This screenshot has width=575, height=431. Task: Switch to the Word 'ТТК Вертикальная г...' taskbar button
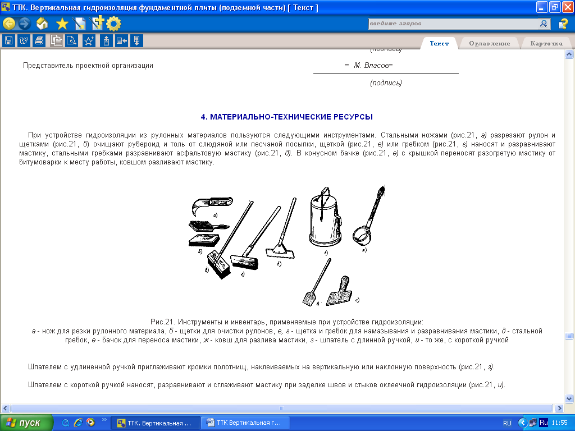pyautogui.click(x=245, y=423)
